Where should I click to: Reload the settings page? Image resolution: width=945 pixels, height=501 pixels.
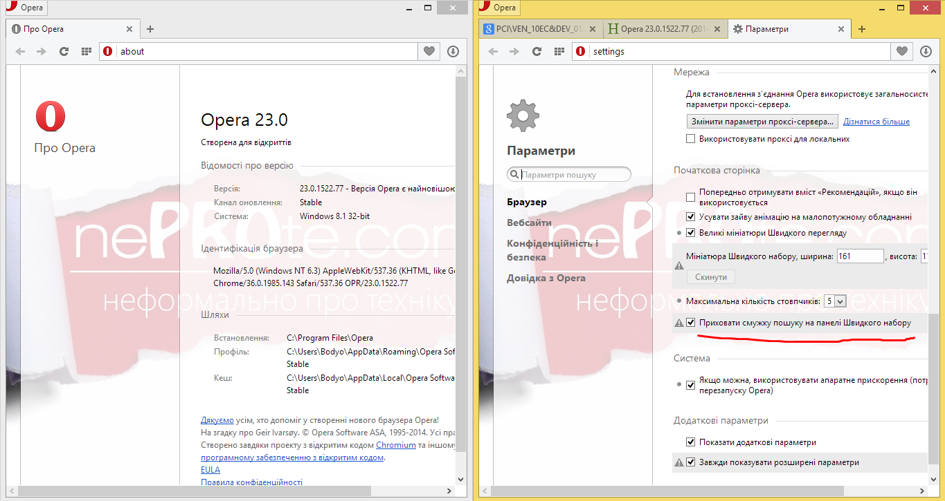537,51
